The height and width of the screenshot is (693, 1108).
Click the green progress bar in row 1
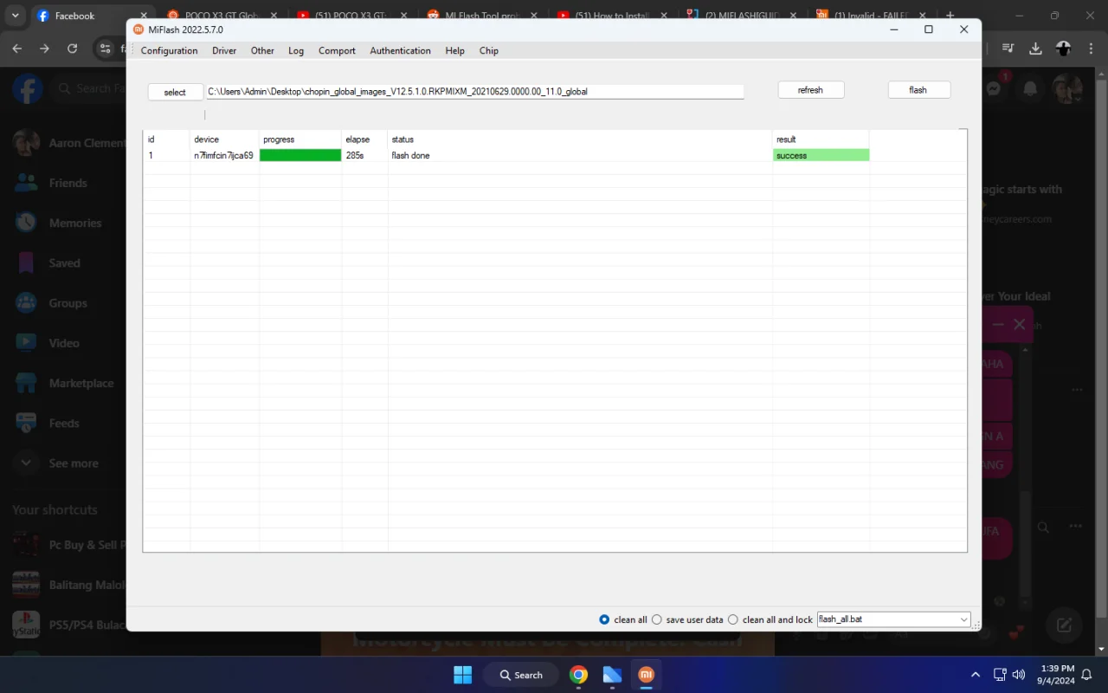tap(300, 155)
